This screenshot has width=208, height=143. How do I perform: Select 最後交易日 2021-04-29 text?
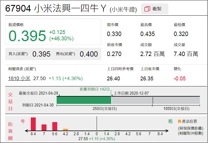coord(38,93)
